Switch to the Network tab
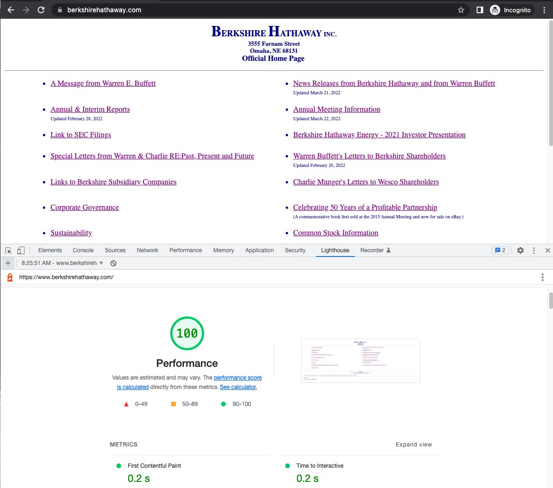Image resolution: width=553 pixels, height=488 pixels. point(148,250)
